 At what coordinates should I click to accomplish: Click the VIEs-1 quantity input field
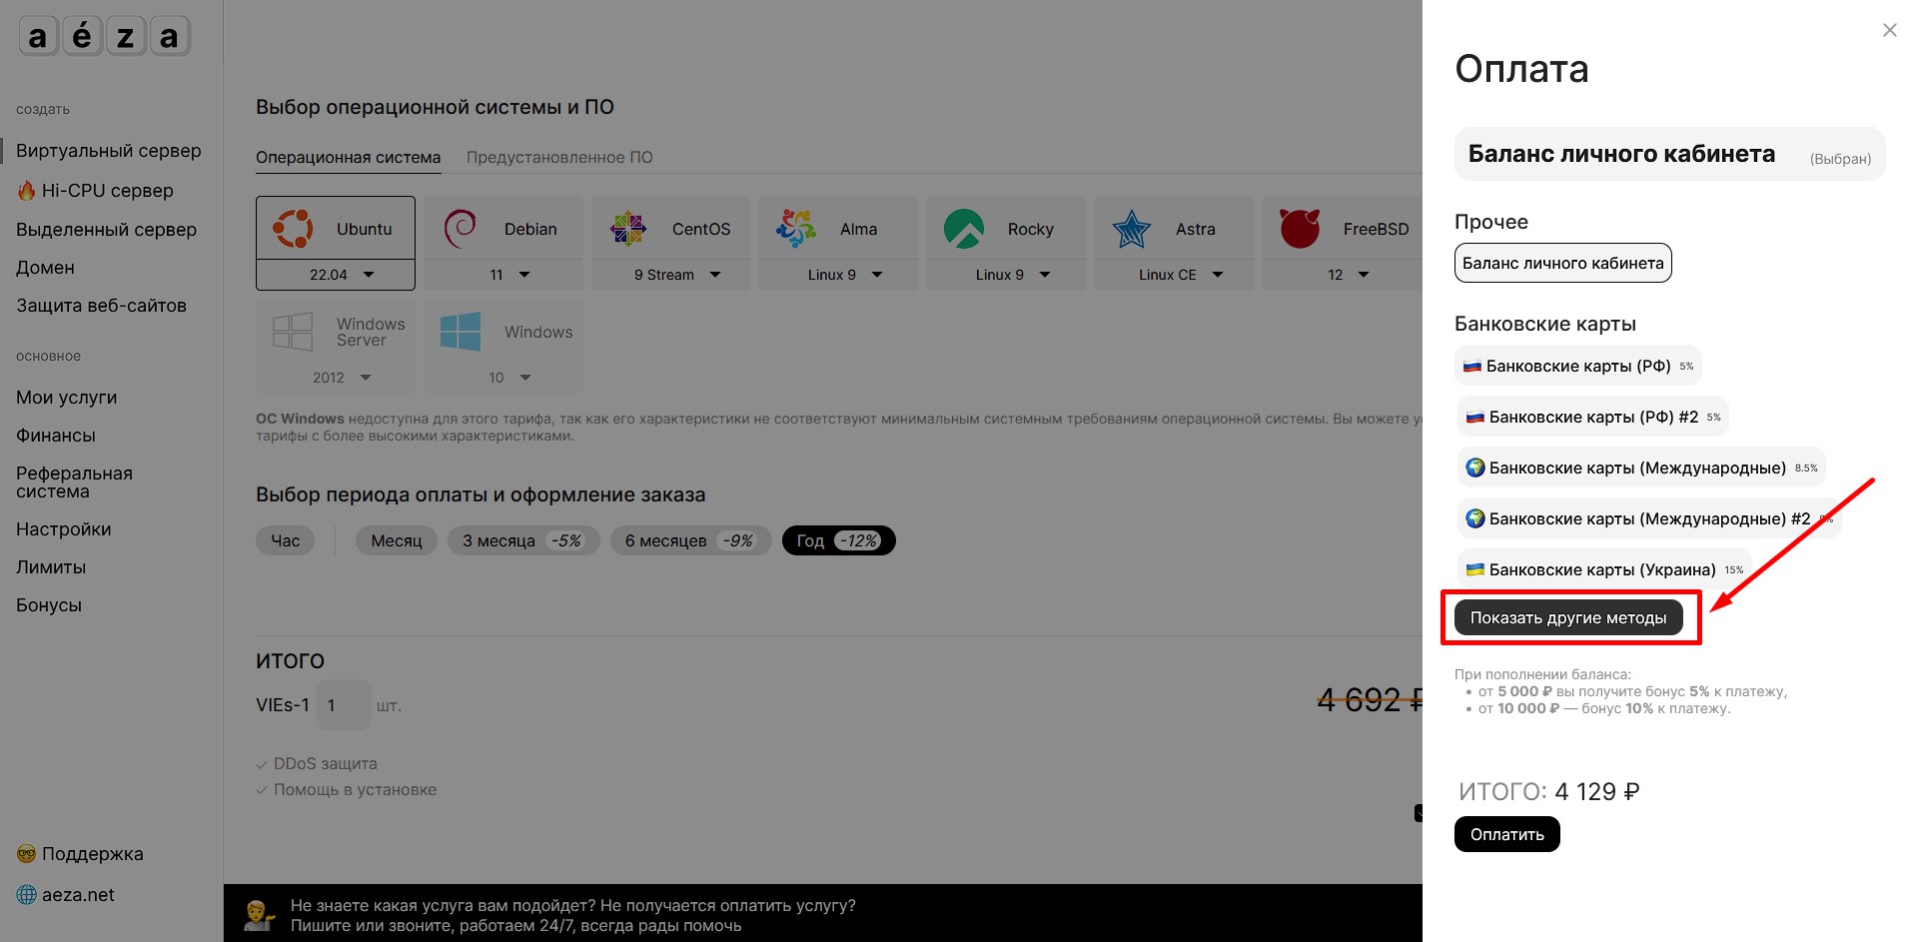point(343,705)
